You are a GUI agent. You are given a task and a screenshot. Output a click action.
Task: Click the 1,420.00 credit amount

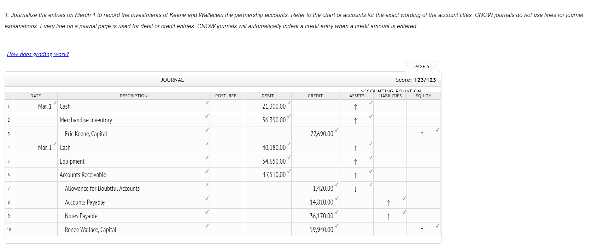pyautogui.click(x=323, y=188)
